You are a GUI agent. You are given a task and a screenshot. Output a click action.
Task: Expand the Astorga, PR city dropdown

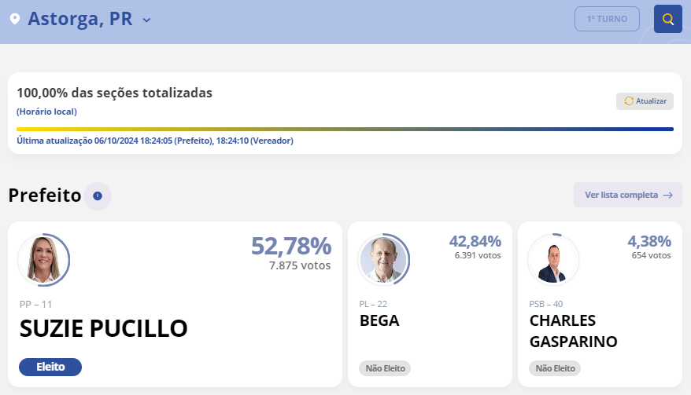(x=146, y=20)
